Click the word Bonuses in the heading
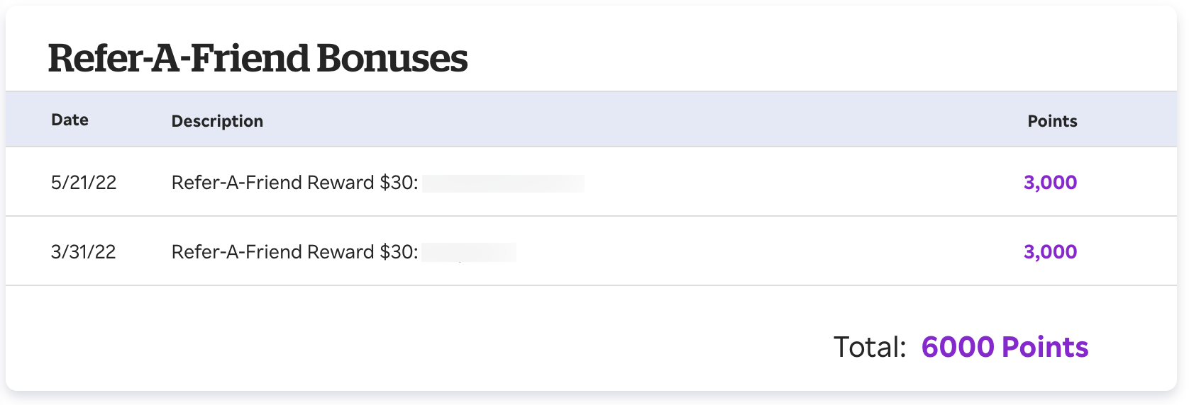Viewport: 1189px width, 405px height. (392, 58)
